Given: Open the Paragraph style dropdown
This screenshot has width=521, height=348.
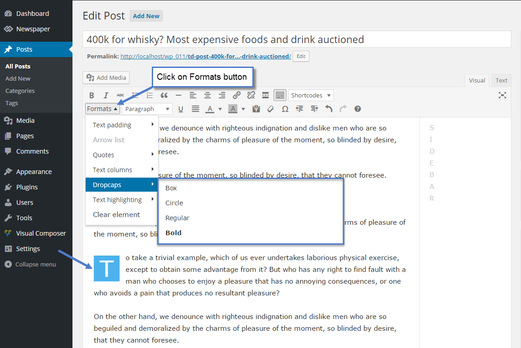Looking at the screenshot, I should coord(147,109).
